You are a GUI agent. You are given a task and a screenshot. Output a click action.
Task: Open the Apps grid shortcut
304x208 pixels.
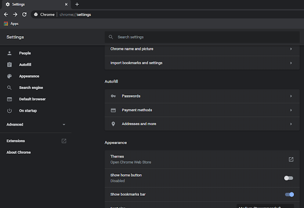(6, 23)
